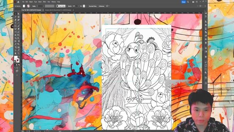Click the Document Setup button

pos(93,6)
